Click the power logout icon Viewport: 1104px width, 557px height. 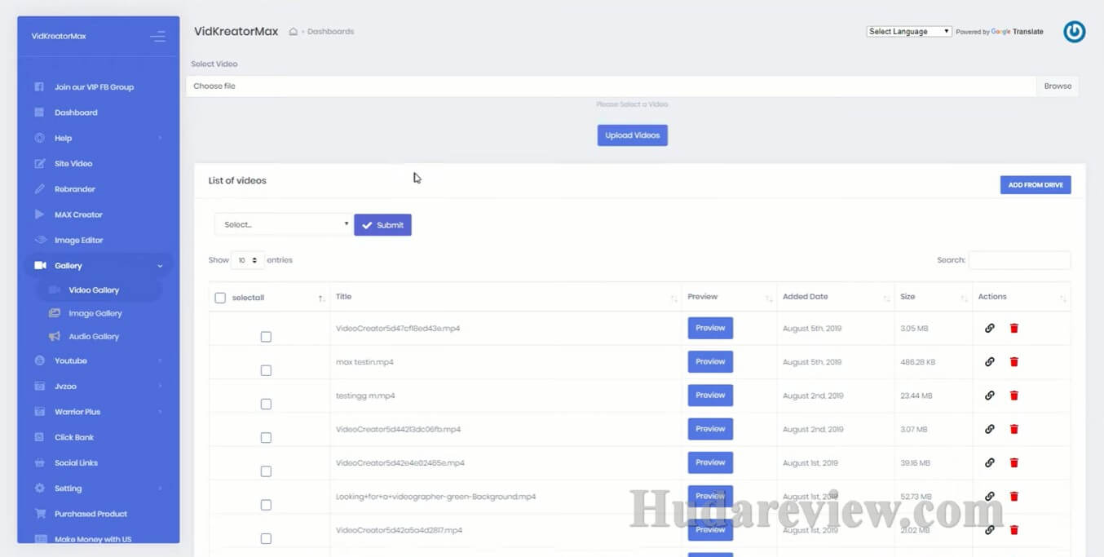[1075, 32]
